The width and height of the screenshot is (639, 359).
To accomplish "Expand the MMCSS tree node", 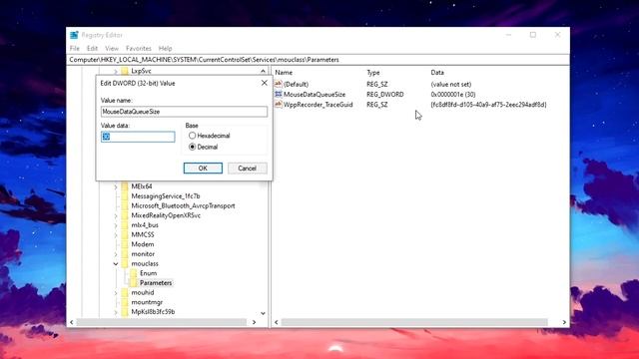I will pyautogui.click(x=116, y=235).
